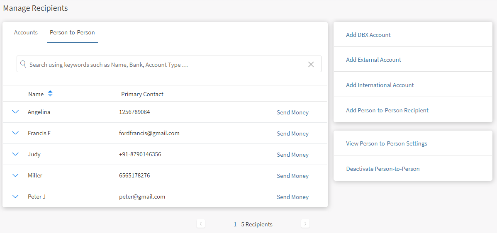Select the Person-to-Person tab
This screenshot has width=497, height=233.
click(x=72, y=32)
